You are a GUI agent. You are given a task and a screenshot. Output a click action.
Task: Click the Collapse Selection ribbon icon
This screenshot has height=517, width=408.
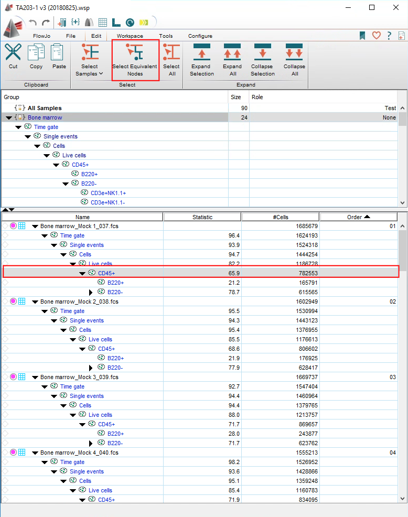click(262, 53)
